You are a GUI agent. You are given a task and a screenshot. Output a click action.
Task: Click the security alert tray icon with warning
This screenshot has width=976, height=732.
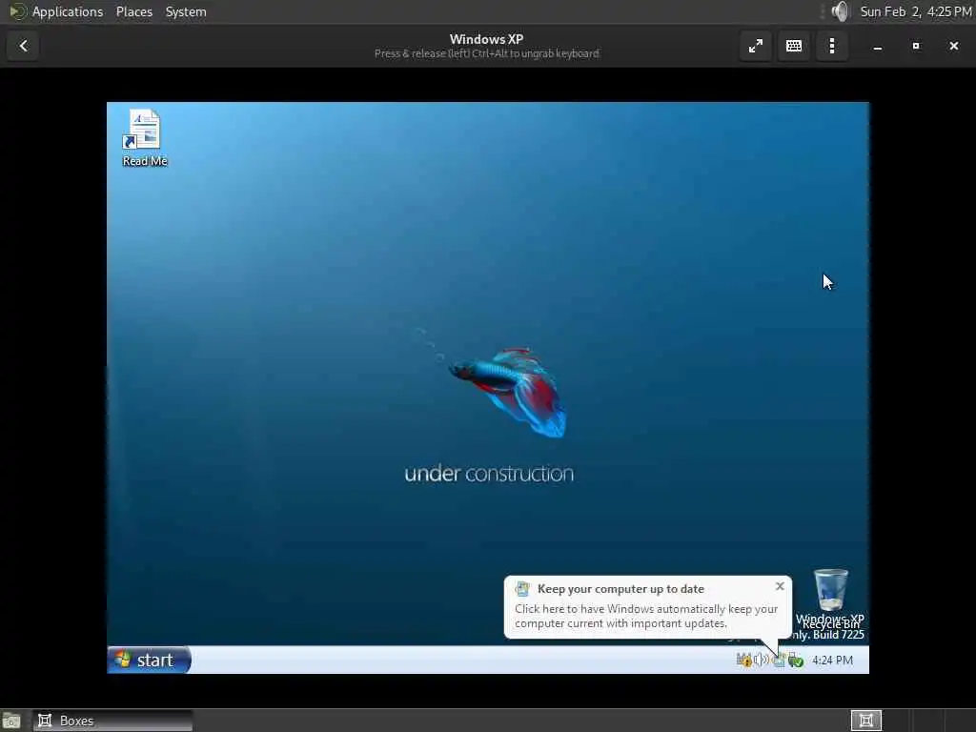pos(743,660)
